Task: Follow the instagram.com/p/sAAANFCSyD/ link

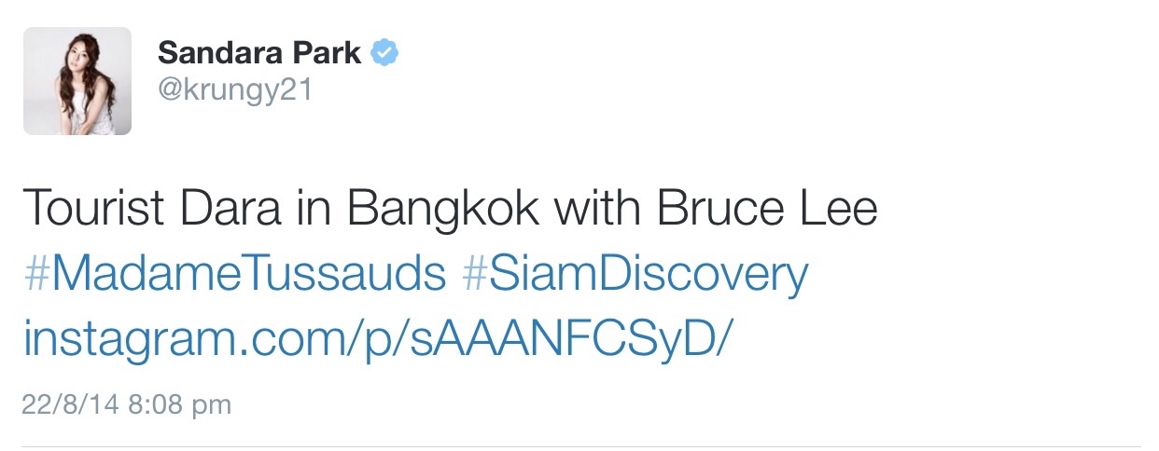Action: pyautogui.click(x=374, y=340)
